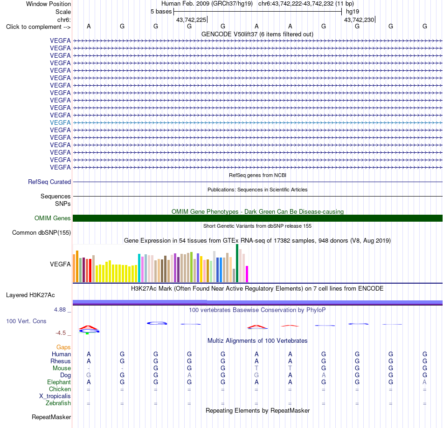Click the red and blue A/G conservation logo
The image size is (443, 428).
89,330
